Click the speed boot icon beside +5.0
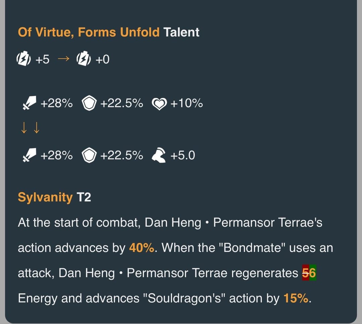The image size is (362, 324). tap(159, 156)
